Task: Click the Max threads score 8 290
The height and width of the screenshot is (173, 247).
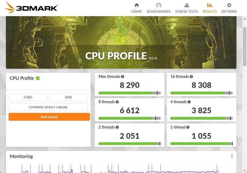Action: point(130,85)
